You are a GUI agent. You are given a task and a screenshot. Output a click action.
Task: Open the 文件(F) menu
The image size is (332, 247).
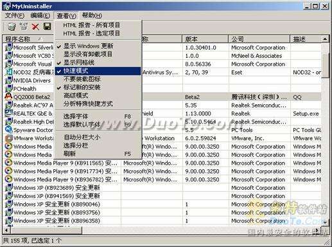pyautogui.click(x=15, y=15)
